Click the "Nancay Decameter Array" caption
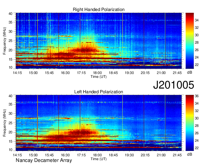This screenshot has height=164, width=202. tap(44, 160)
